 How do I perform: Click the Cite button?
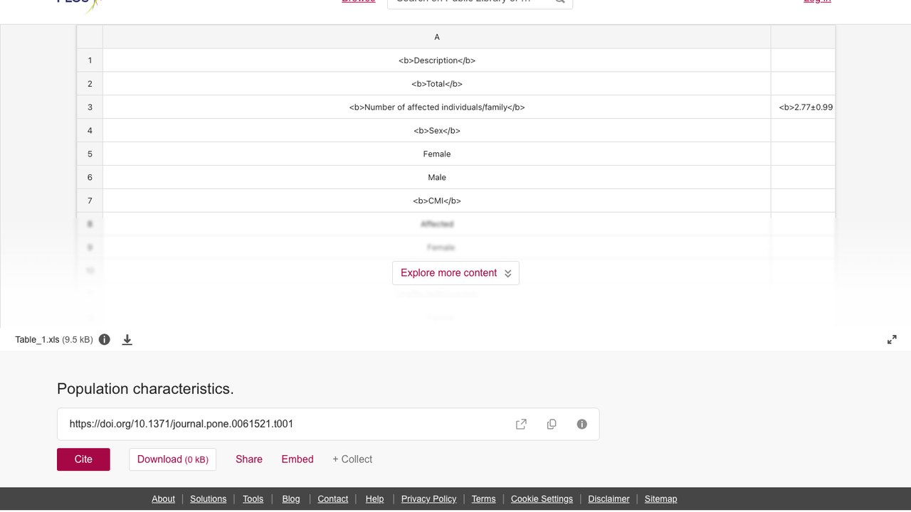(83, 459)
